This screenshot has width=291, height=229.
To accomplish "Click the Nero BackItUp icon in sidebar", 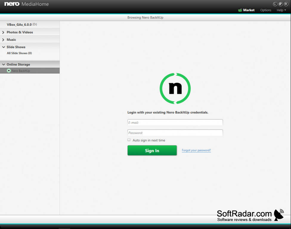I will click(x=9, y=71).
